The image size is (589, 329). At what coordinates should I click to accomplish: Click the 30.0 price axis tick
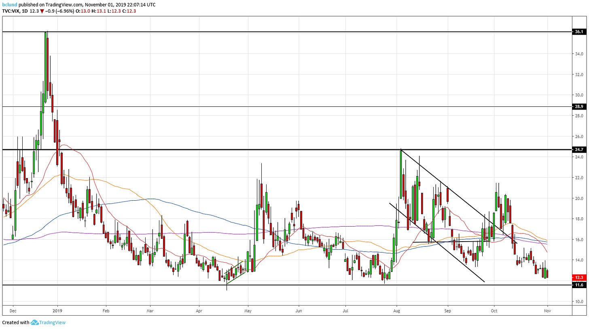pos(578,95)
